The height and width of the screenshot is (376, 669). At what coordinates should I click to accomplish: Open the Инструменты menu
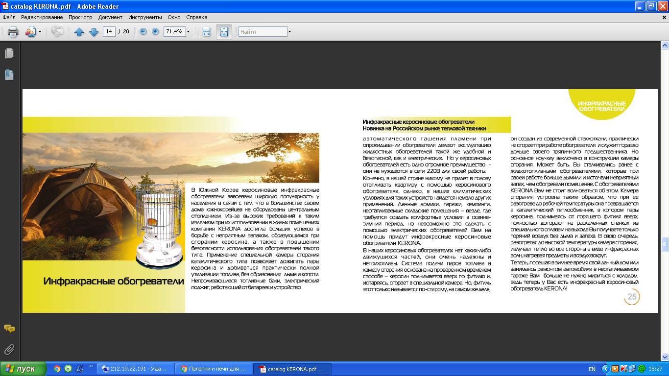click(x=145, y=17)
